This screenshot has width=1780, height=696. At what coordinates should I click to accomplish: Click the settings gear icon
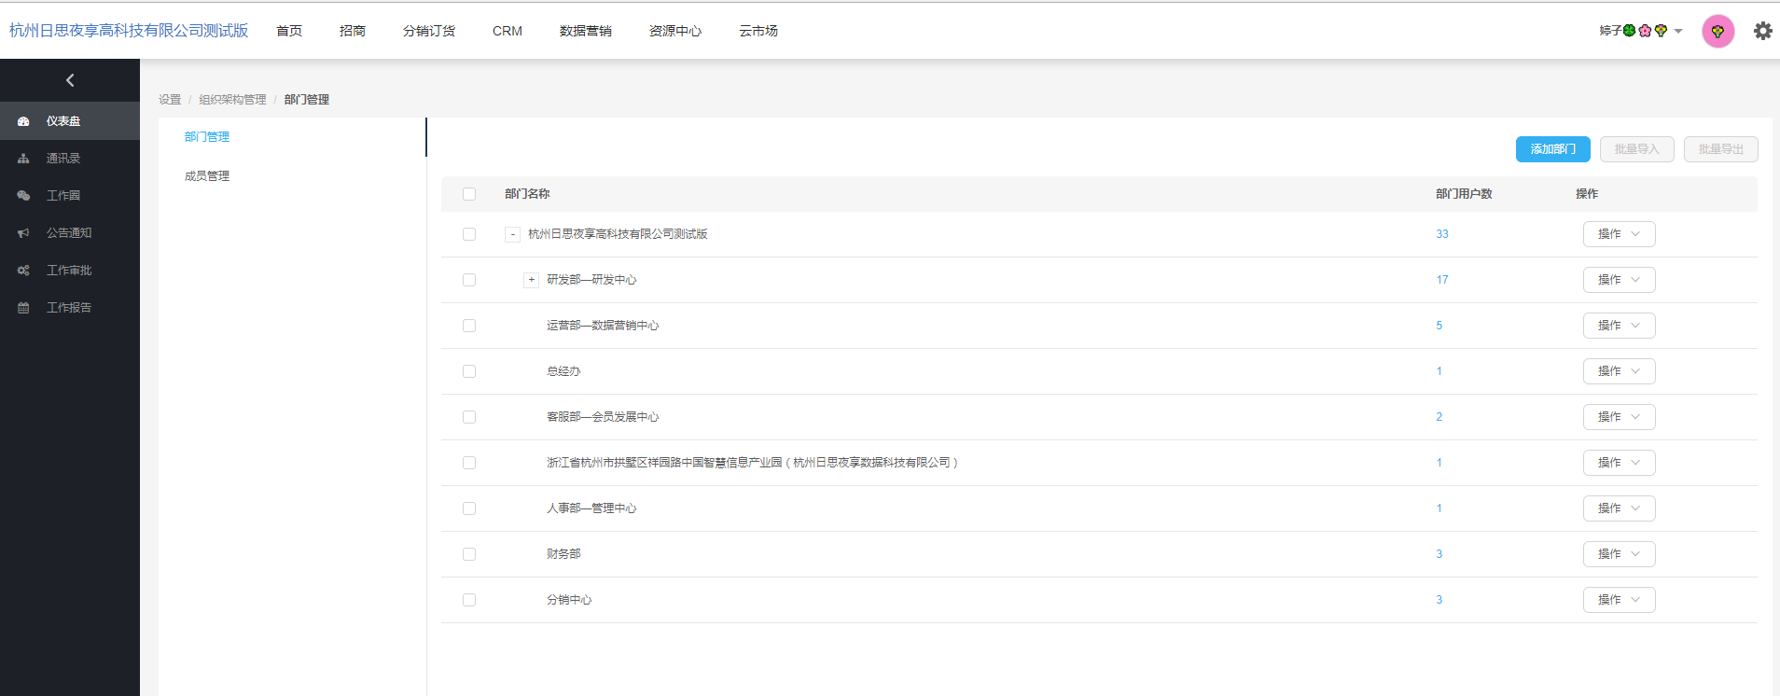pos(1762,31)
